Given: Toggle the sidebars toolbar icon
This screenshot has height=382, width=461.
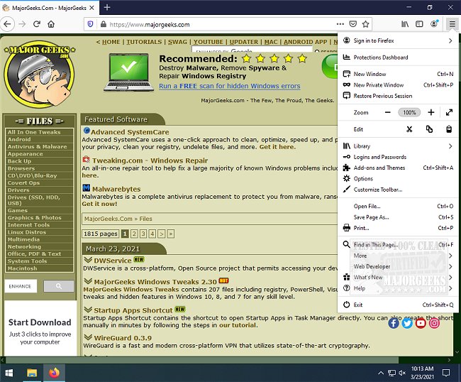Looking at the screenshot, I should click(x=419, y=24).
